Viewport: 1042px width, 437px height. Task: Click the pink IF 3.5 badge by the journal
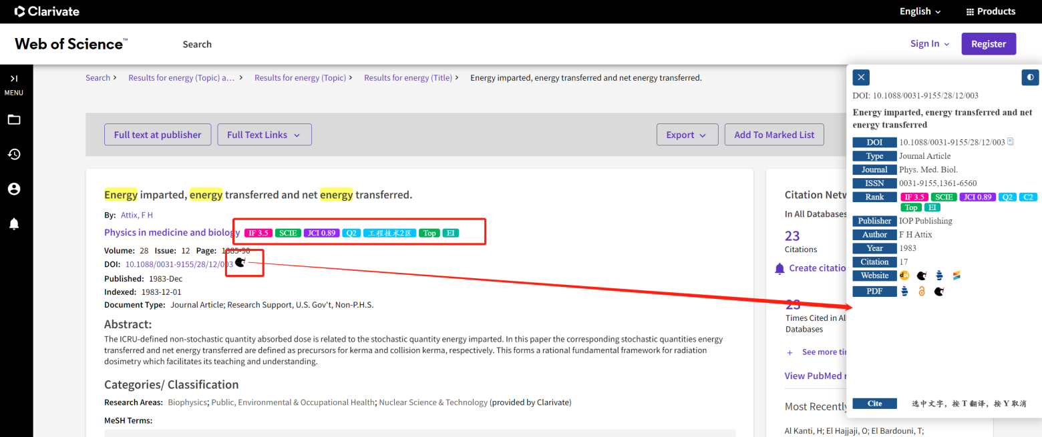tap(258, 233)
